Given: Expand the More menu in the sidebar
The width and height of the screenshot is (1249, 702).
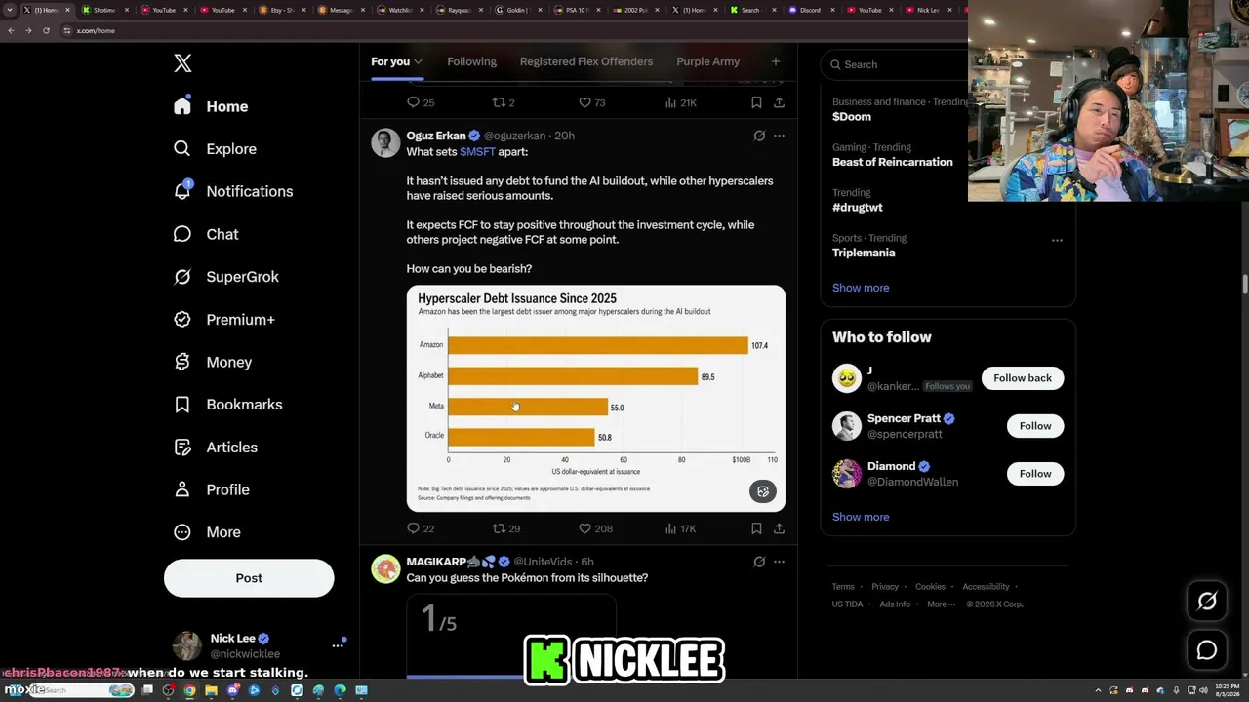Looking at the screenshot, I should pyautogui.click(x=208, y=532).
